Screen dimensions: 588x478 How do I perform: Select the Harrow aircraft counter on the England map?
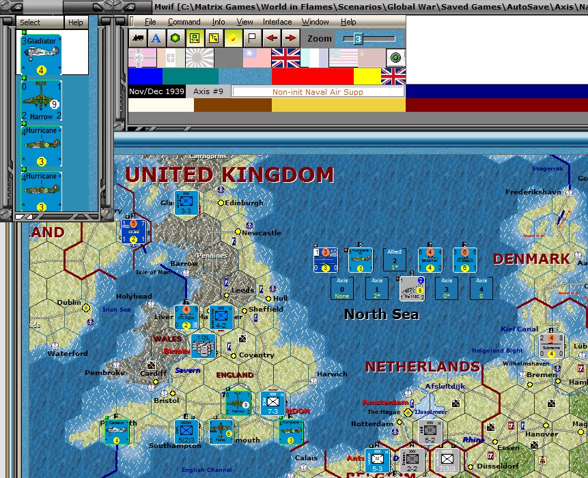click(x=238, y=403)
